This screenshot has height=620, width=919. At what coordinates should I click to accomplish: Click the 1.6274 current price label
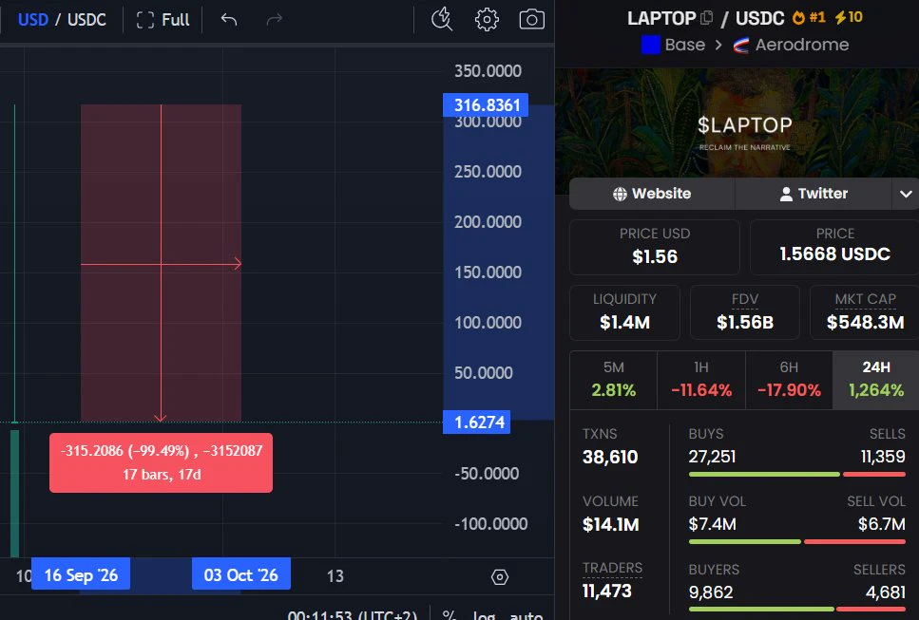point(476,423)
